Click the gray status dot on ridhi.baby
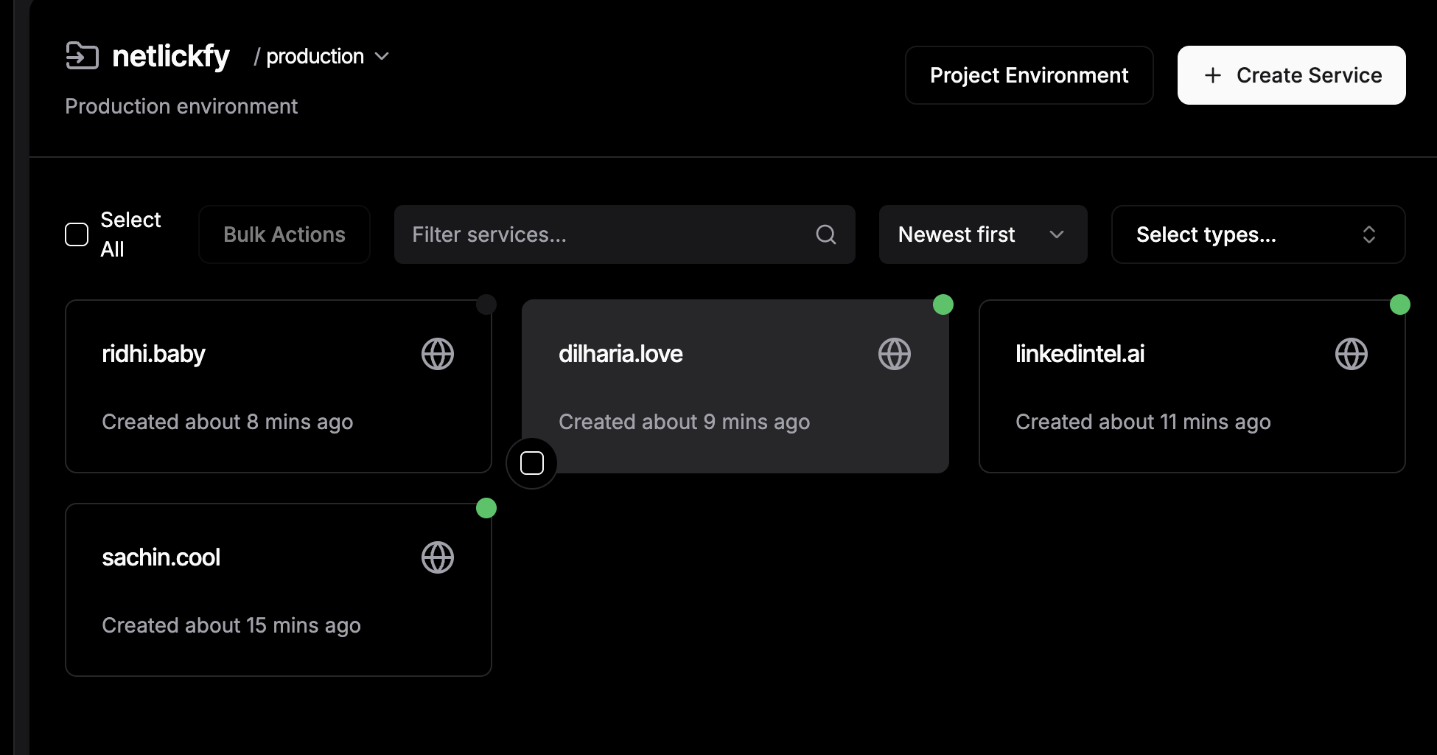The width and height of the screenshot is (1437, 755). tap(486, 305)
